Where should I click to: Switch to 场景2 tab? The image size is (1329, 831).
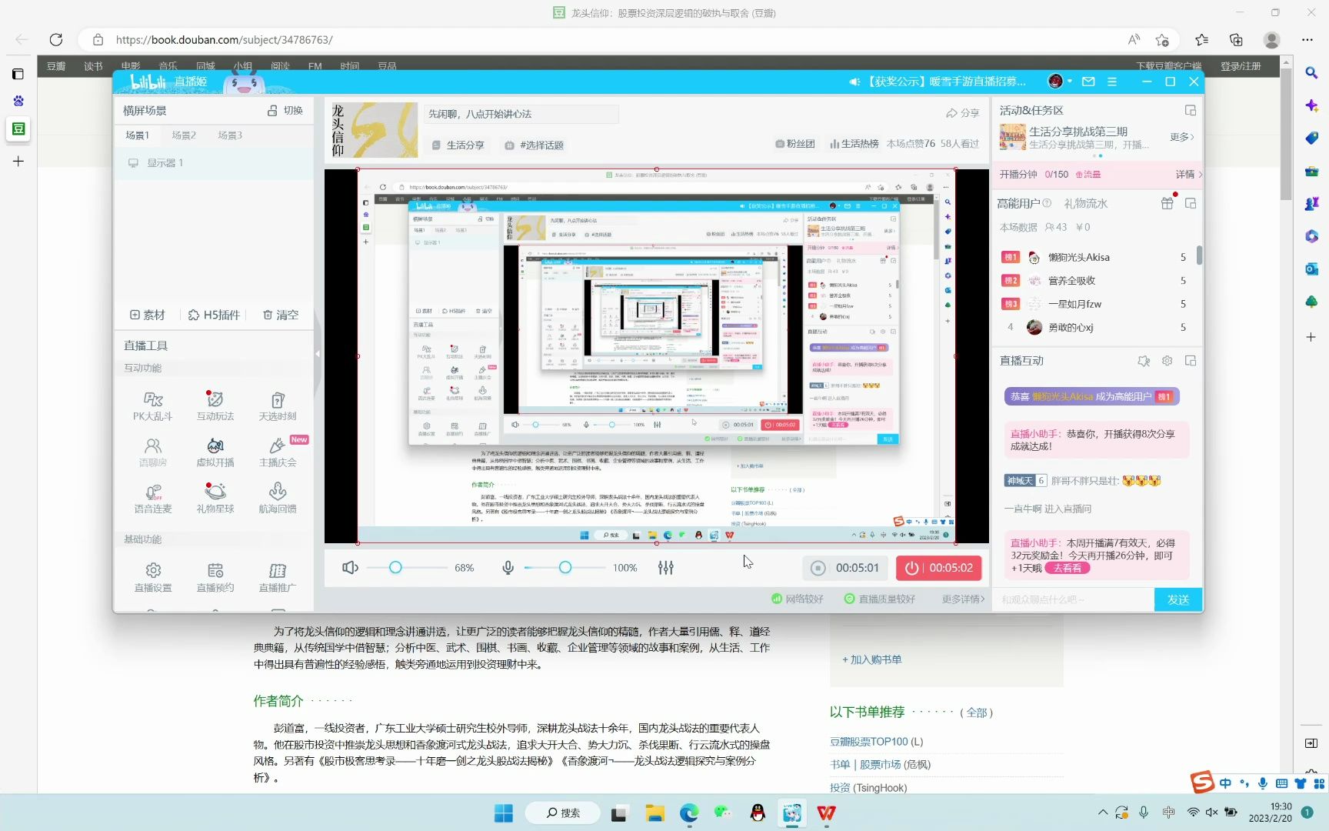pos(183,135)
